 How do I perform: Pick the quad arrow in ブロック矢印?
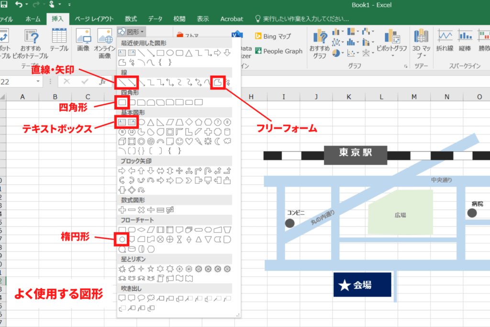click(x=179, y=171)
